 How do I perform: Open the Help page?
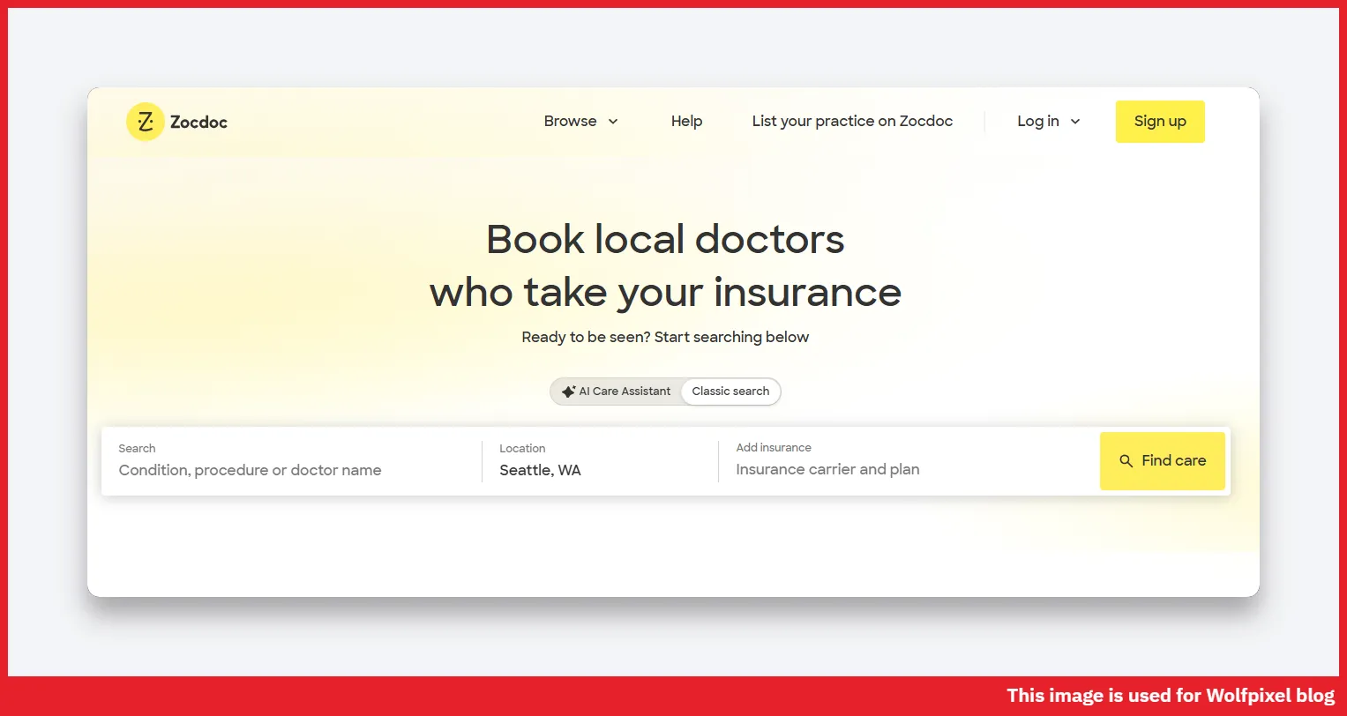point(686,122)
